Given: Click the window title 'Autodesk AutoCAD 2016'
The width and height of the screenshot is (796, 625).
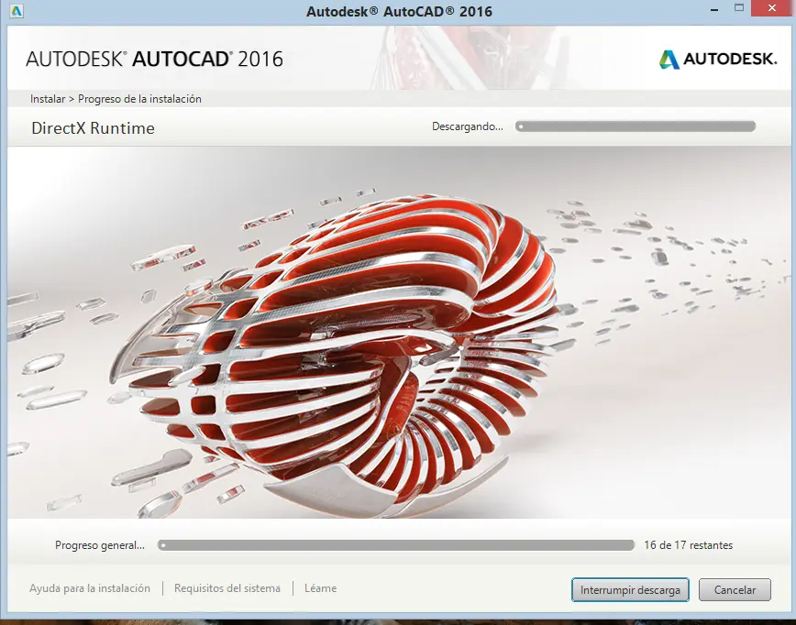Looking at the screenshot, I should pyautogui.click(x=399, y=11).
